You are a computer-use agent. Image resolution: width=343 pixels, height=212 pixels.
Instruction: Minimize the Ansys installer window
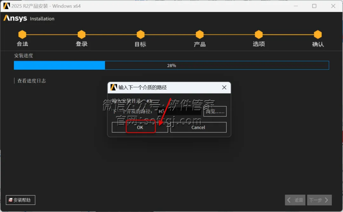[296, 6]
